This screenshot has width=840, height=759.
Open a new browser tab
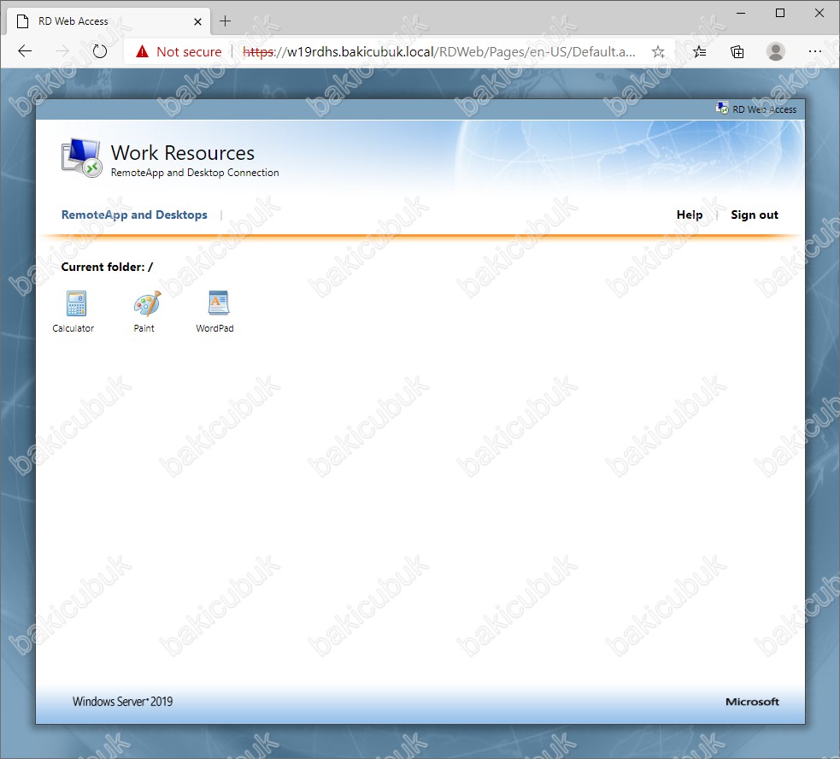[x=226, y=21]
